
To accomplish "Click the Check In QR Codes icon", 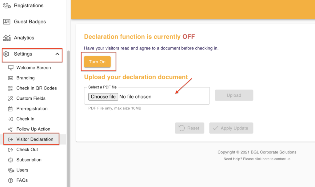I will tap(10, 88).
